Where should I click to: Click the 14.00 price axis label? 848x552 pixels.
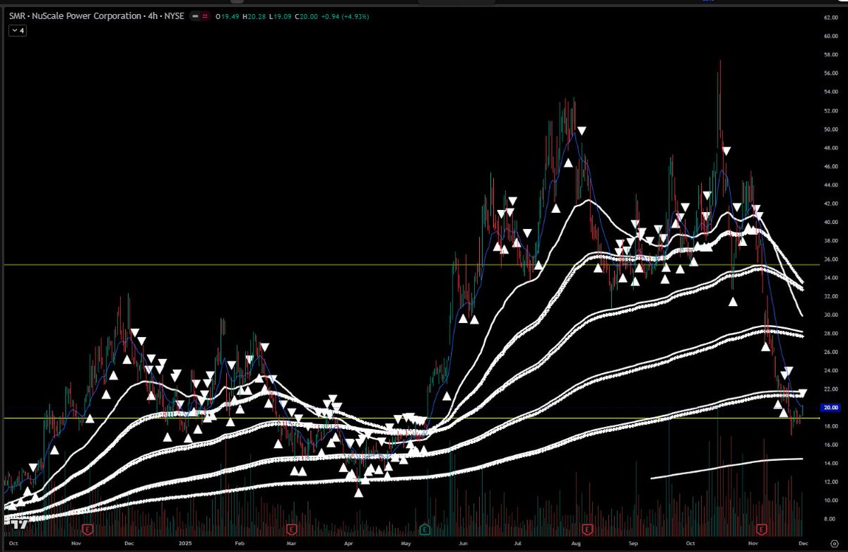[831, 463]
